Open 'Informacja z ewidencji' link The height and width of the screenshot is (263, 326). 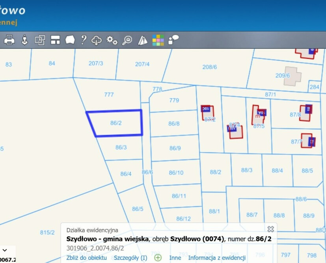[x=217, y=258]
